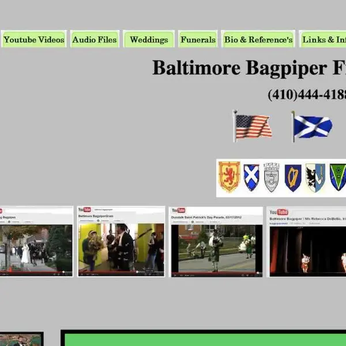Click the (410)444 phone number text
Viewport: 346px width, 346px height.
pos(307,95)
